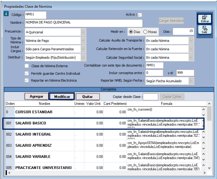The image size is (217, 179).
Task: Click the Editar button
Action: point(205,19)
